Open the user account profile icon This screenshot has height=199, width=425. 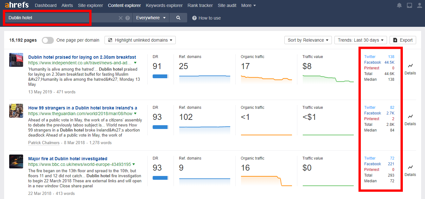pyautogui.click(x=420, y=5)
